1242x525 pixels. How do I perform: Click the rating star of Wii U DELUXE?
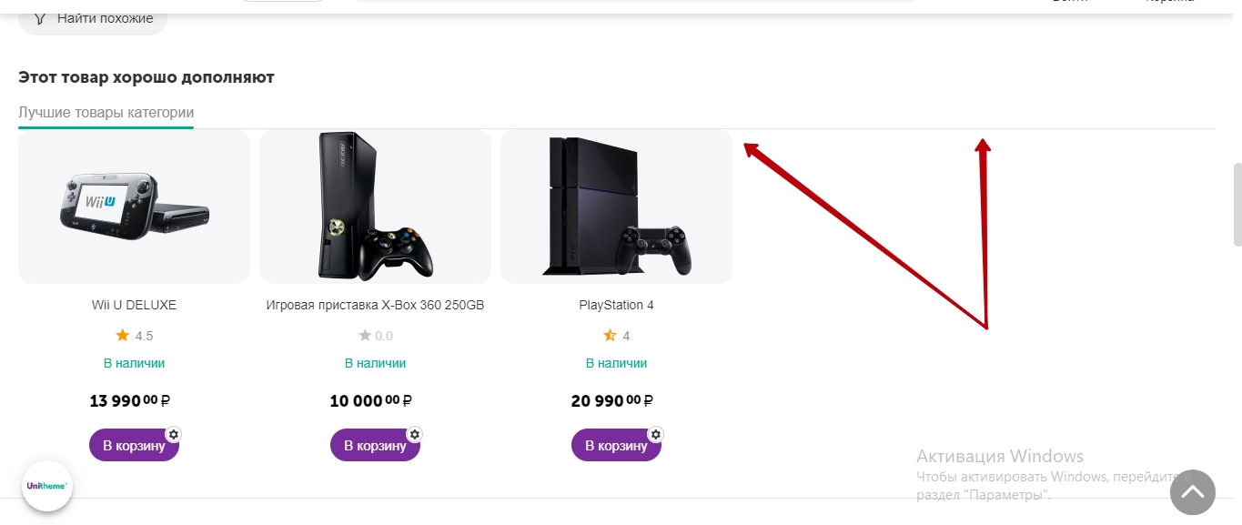123,336
